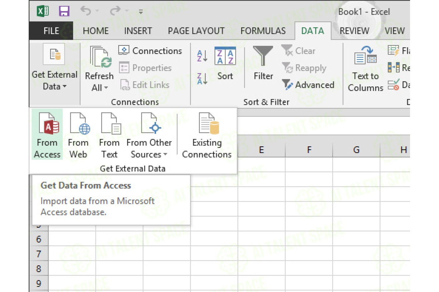Screen dimensions: 439x292
Task: Toggle the Filter funnel
Action: pyautogui.click(x=263, y=63)
